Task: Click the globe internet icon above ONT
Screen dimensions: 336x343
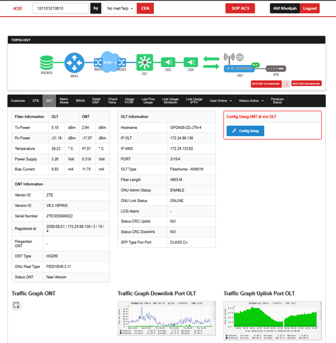Action: (x=240, y=57)
